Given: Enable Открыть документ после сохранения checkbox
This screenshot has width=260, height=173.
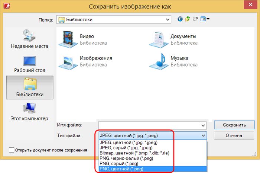Looking at the screenshot, I should [12, 150].
